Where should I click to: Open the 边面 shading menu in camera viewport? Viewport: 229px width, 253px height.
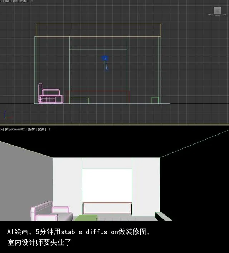[x=42, y=129]
